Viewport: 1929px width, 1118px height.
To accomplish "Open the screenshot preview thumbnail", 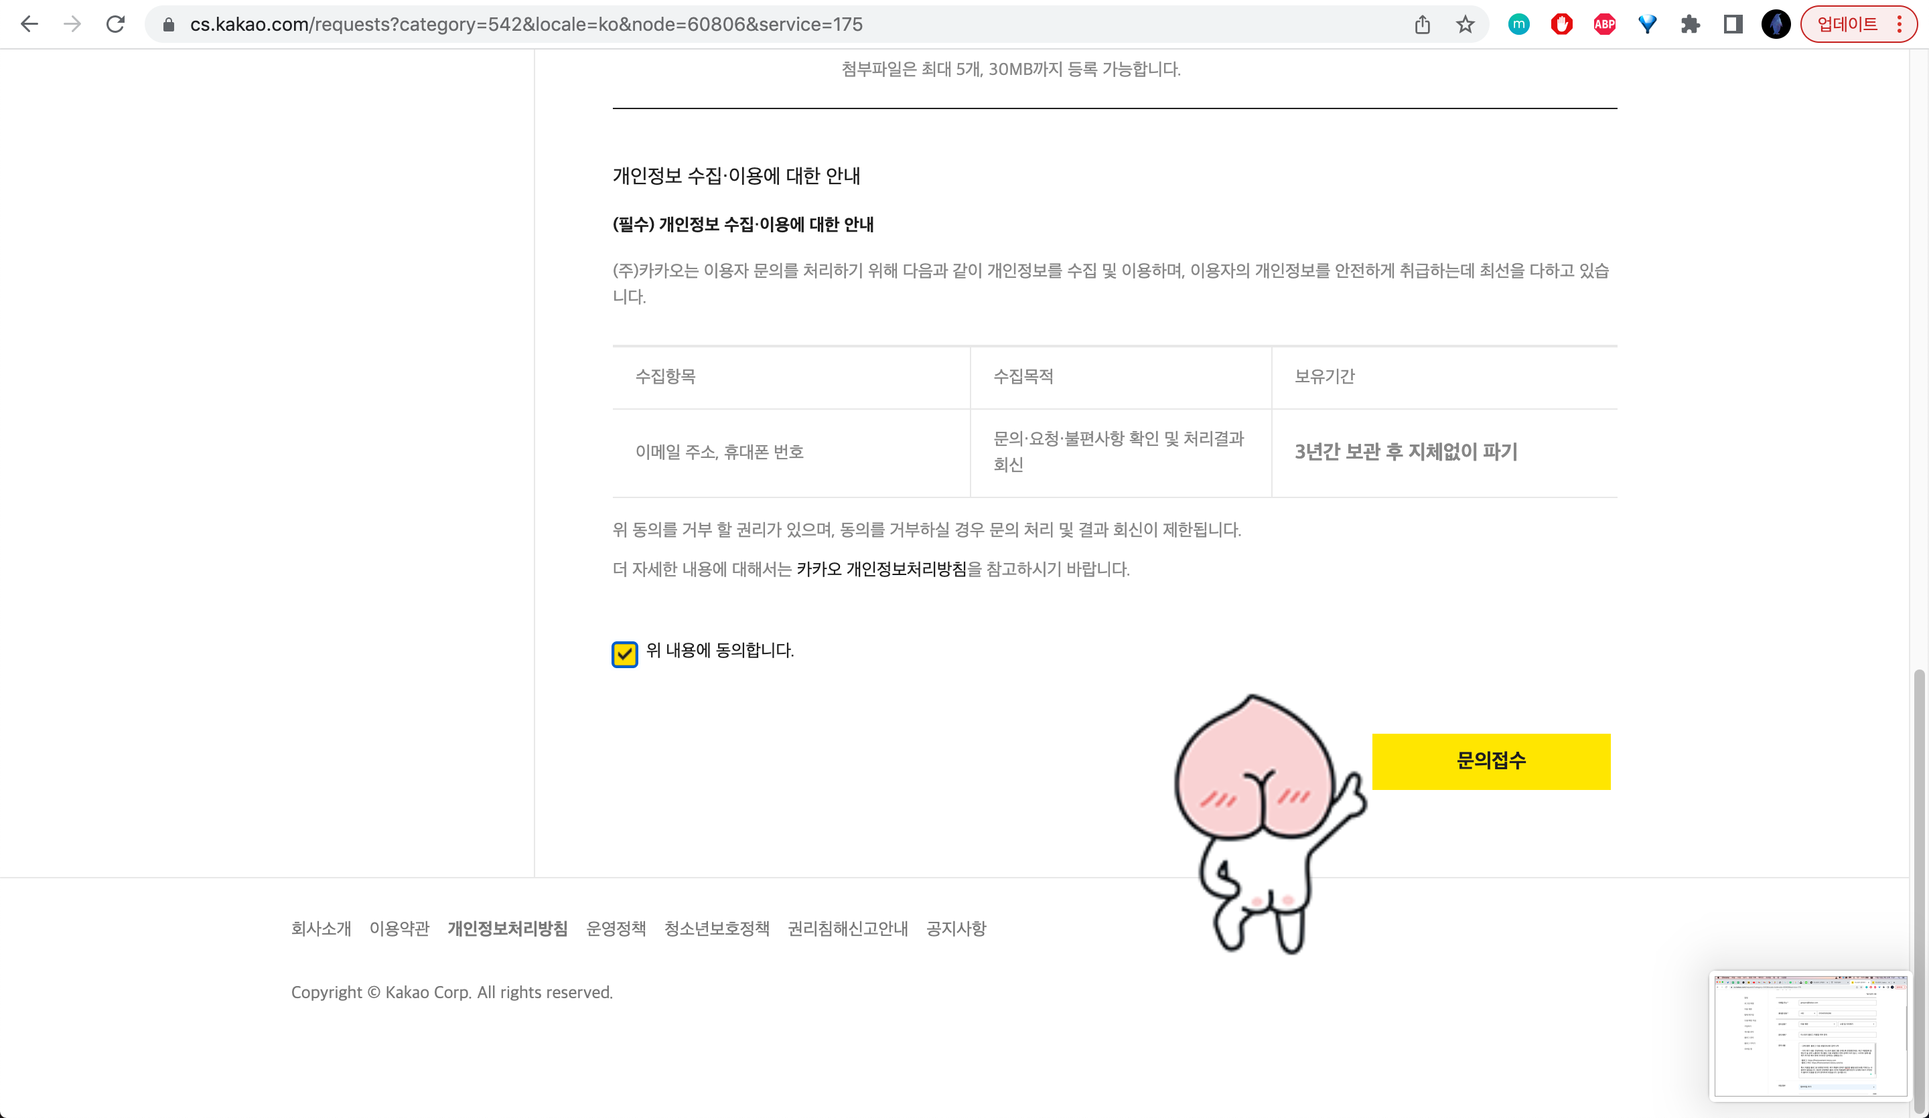I will pyautogui.click(x=1810, y=1036).
